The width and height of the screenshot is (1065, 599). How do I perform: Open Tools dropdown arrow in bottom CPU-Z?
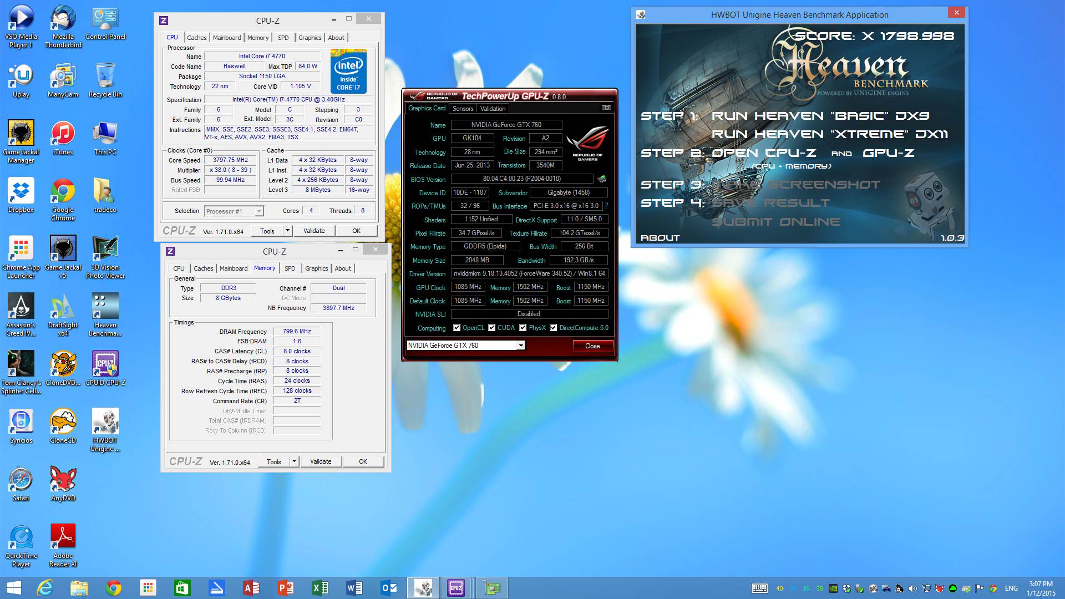294,461
